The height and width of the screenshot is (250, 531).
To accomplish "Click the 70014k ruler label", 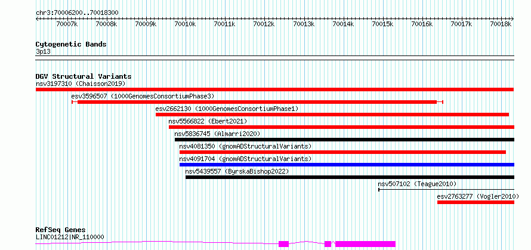I will (344, 24).
